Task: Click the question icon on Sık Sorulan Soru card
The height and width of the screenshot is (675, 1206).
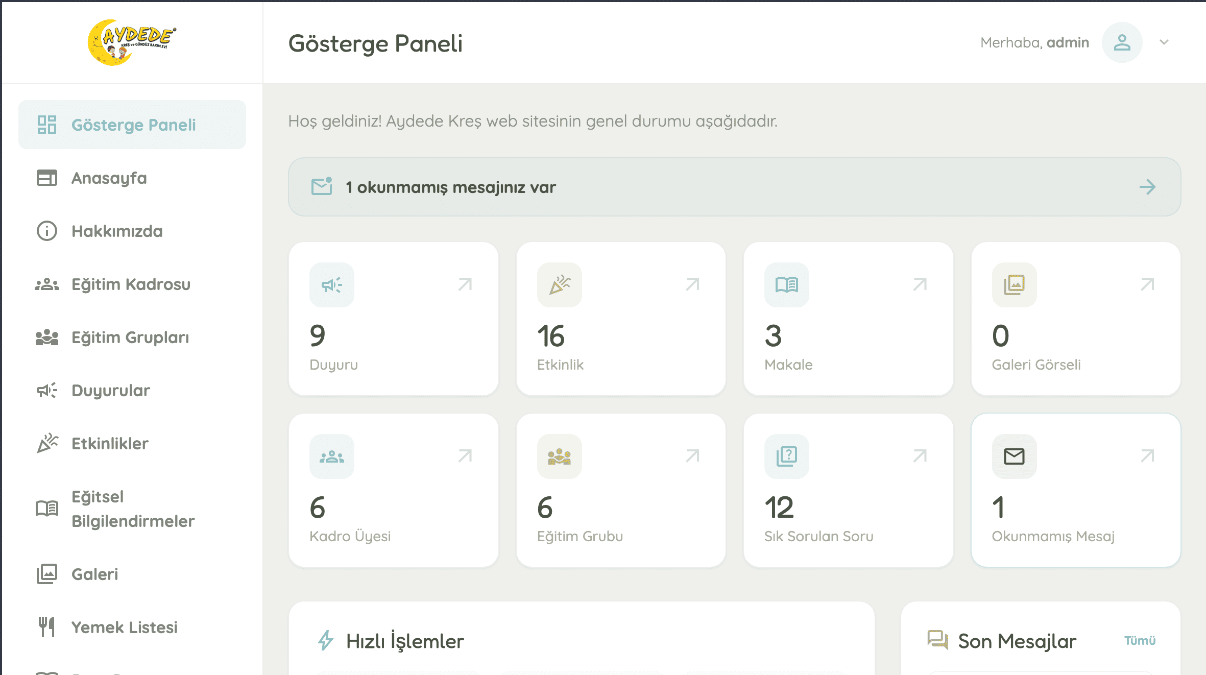Action: (x=787, y=456)
